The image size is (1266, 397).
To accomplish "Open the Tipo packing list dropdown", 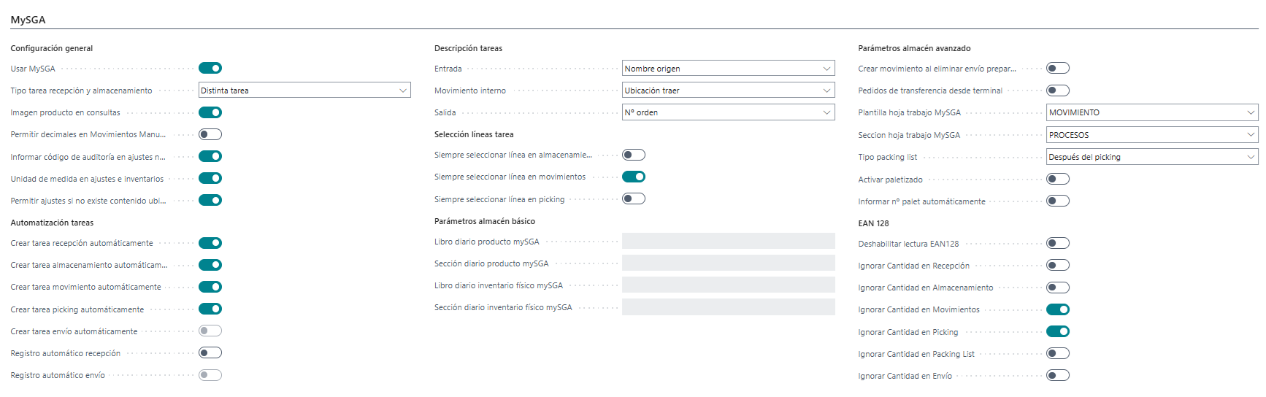I will (1152, 157).
